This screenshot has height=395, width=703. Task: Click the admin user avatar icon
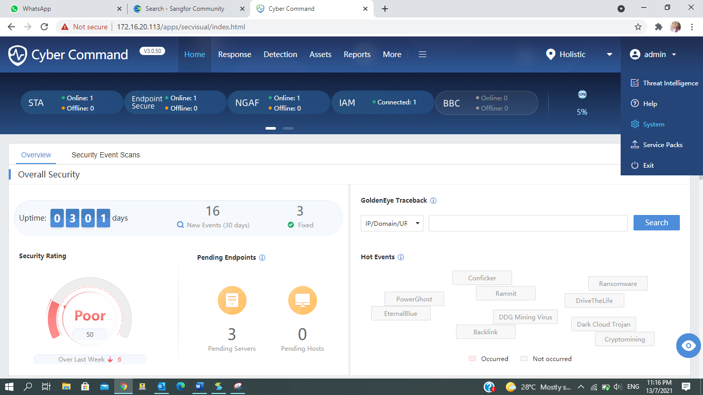click(635, 55)
